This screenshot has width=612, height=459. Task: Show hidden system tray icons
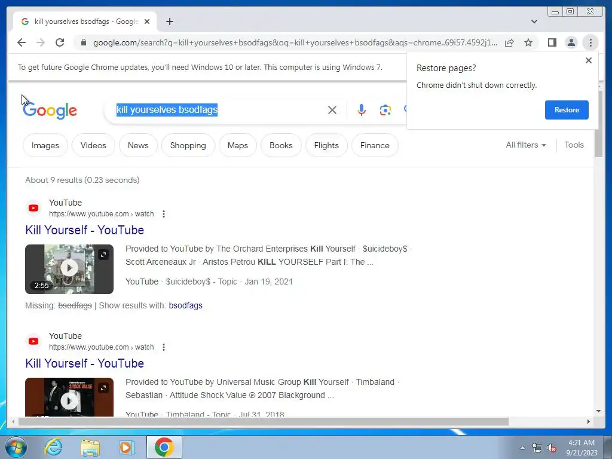coord(522,448)
